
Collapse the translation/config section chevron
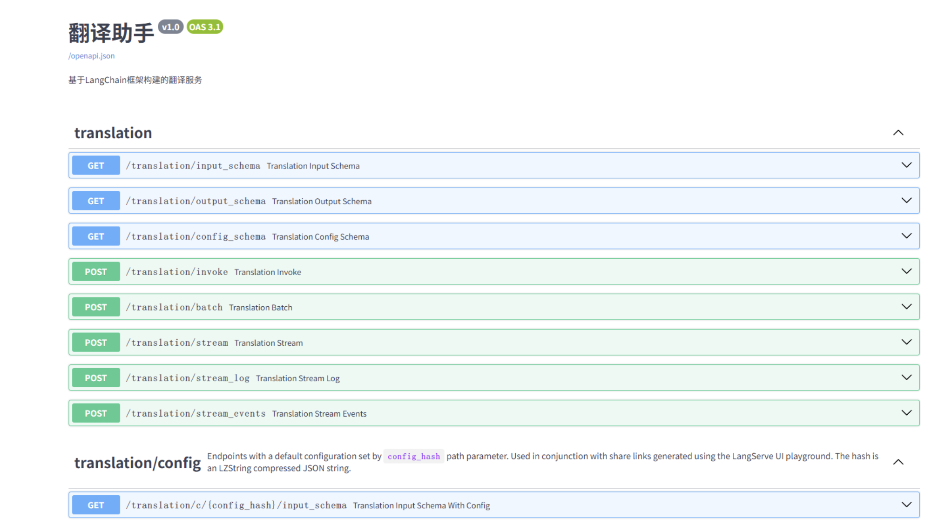tap(898, 462)
